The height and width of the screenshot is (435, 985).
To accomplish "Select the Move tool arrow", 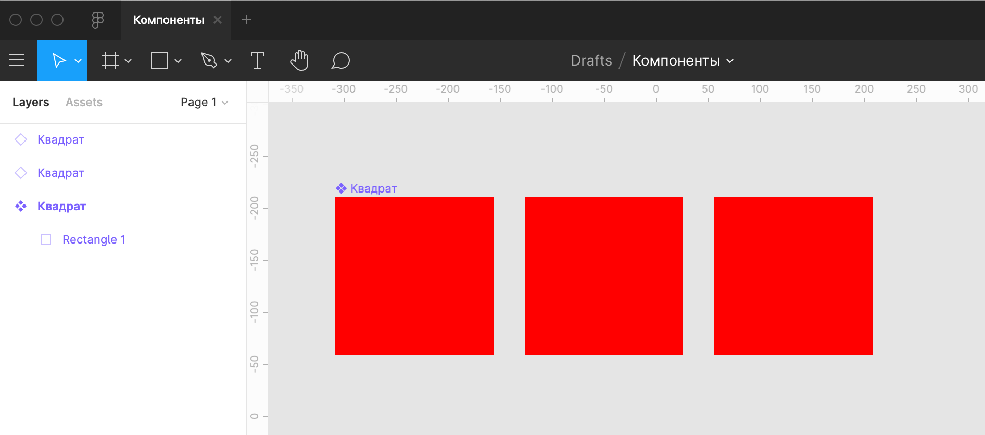I will (58, 60).
